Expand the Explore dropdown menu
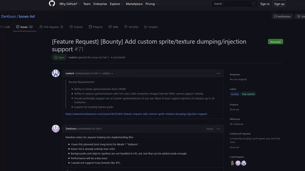The width and height of the screenshot is (305, 171). [116, 4]
